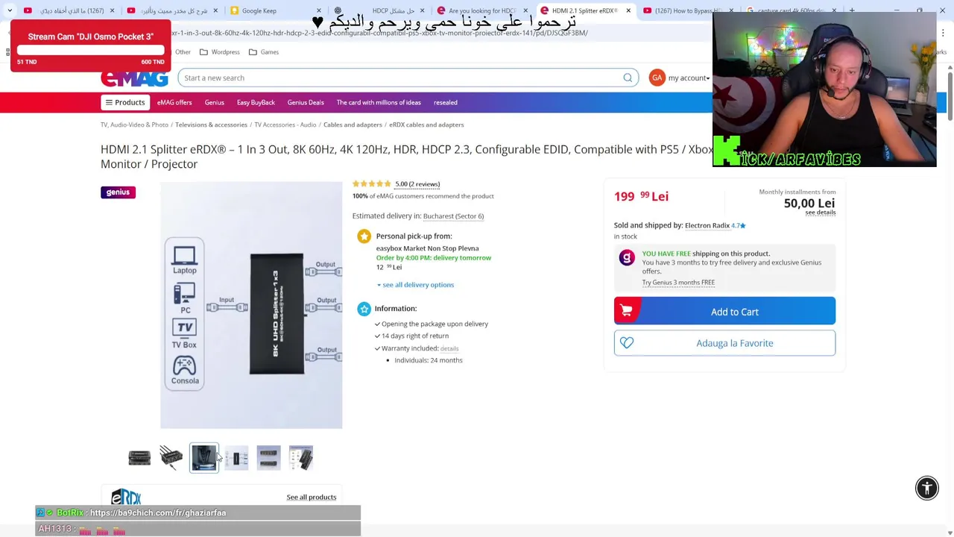The image size is (954, 537).
Task: Select the third highlighted product thumbnail
Action: coord(204,458)
